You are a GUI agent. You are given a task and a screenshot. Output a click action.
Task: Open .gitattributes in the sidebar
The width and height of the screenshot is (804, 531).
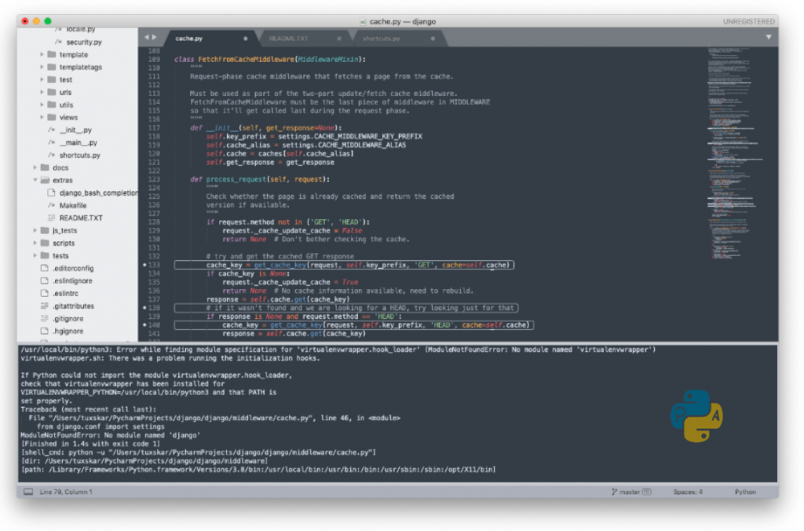pos(73,306)
